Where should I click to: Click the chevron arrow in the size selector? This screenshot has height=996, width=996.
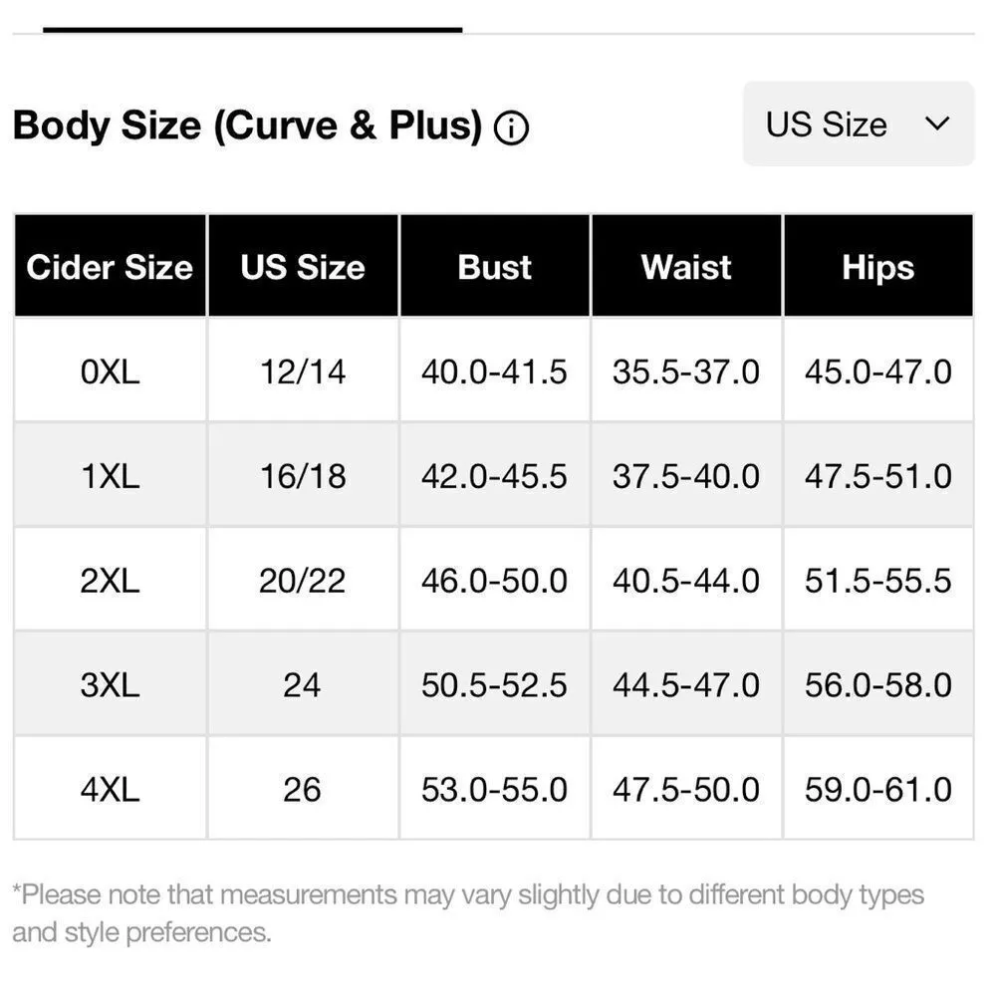pyautogui.click(x=937, y=124)
